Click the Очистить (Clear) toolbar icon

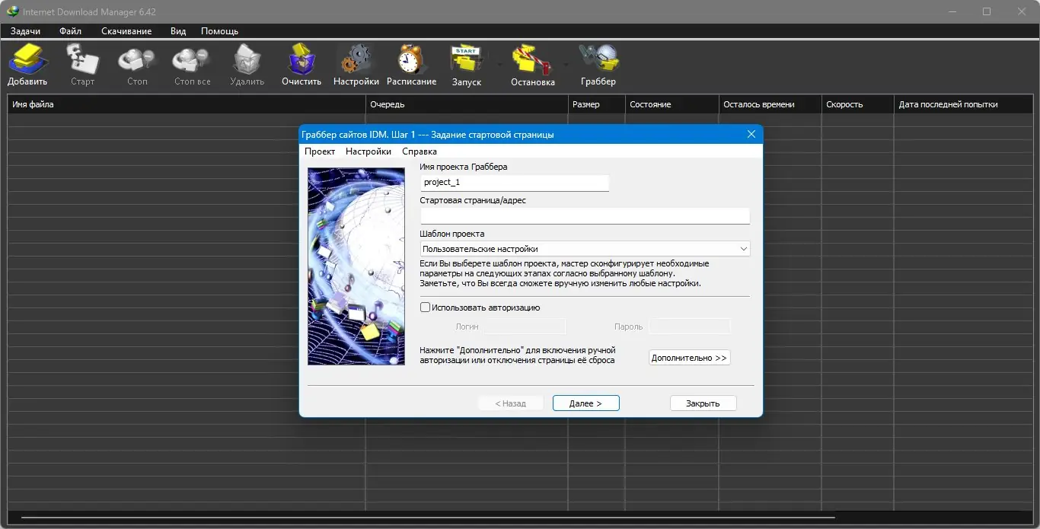[x=301, y=63]
